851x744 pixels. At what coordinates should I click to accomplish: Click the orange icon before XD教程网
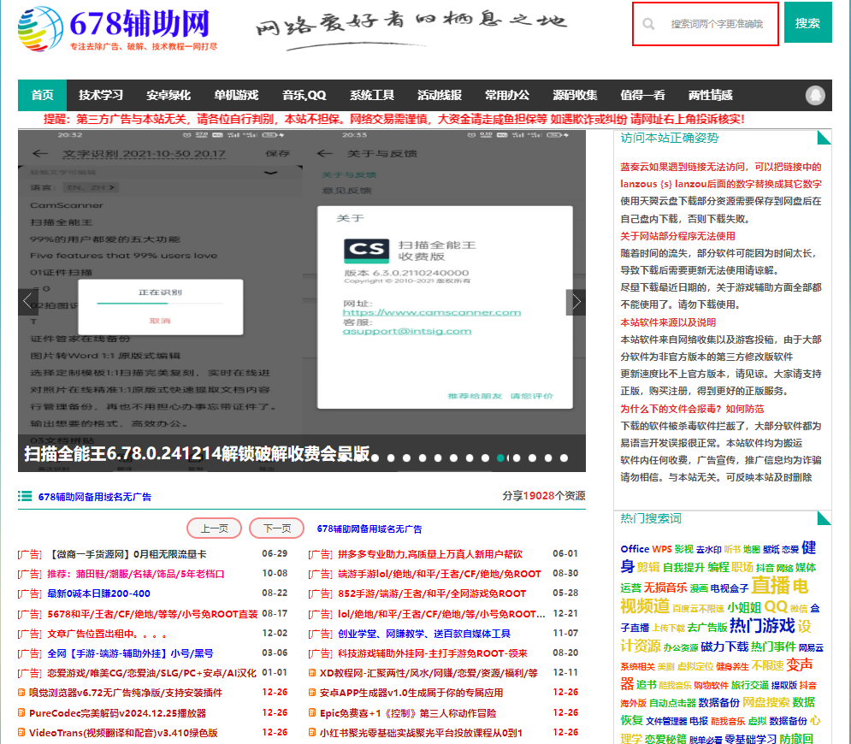pyautogui.click(x=312, y=673)
